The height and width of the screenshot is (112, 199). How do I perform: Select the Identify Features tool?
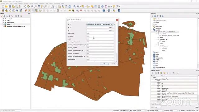75,7
